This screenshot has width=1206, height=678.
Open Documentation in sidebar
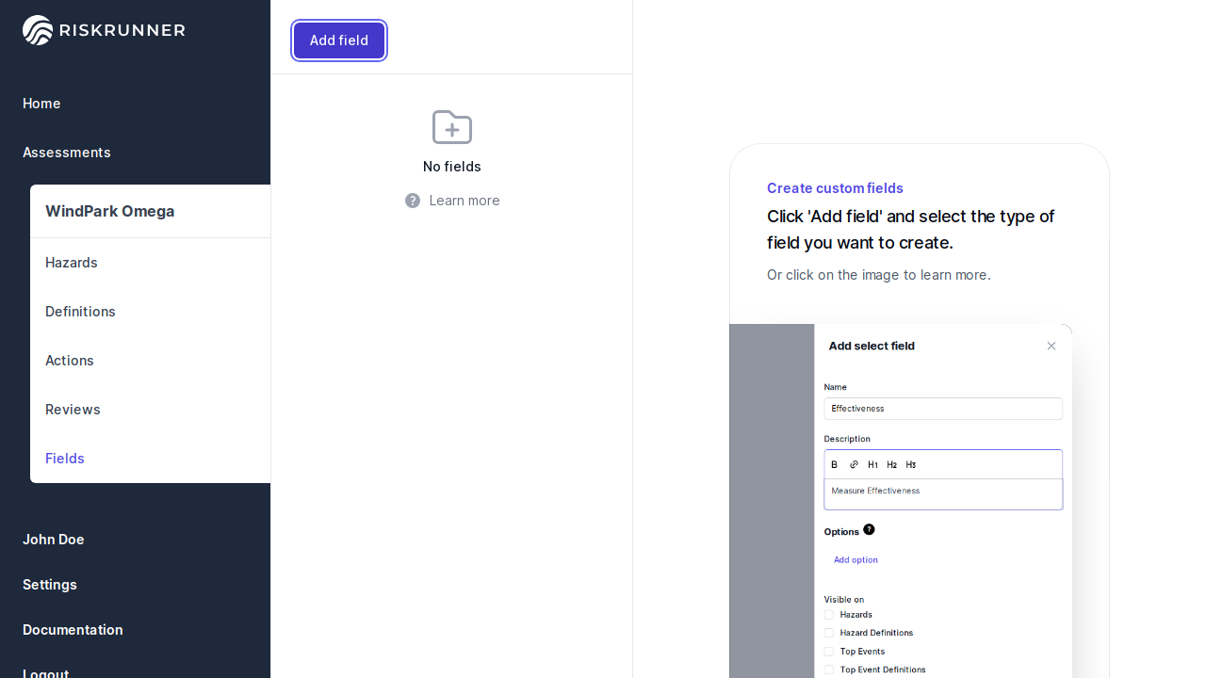pyautogui.click(x=73, y=630)
